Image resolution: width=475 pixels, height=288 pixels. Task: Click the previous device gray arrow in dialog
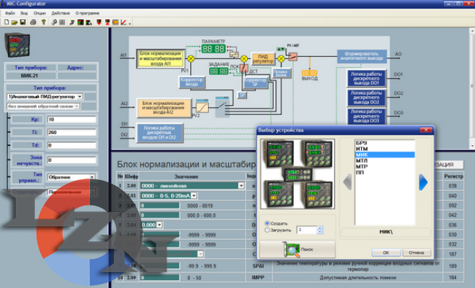click(x=347, y=182)
